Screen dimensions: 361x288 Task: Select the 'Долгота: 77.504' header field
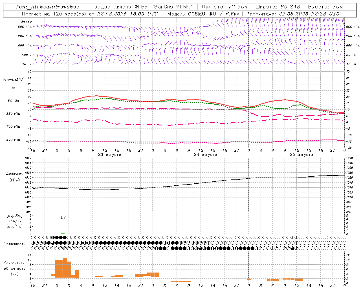point(225,7)
